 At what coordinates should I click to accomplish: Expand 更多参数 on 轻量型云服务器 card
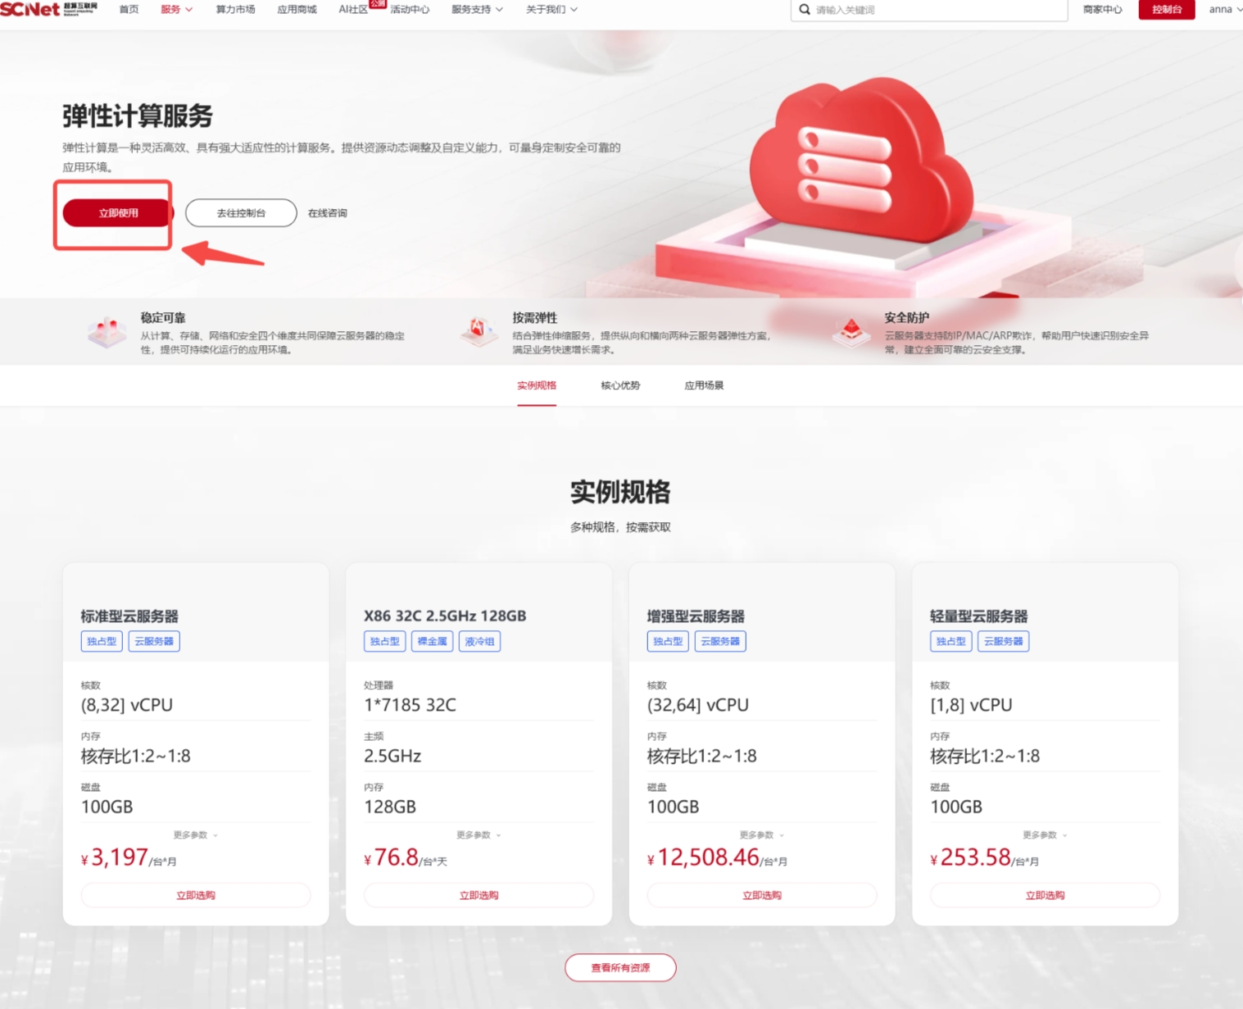pos(1045,835)
